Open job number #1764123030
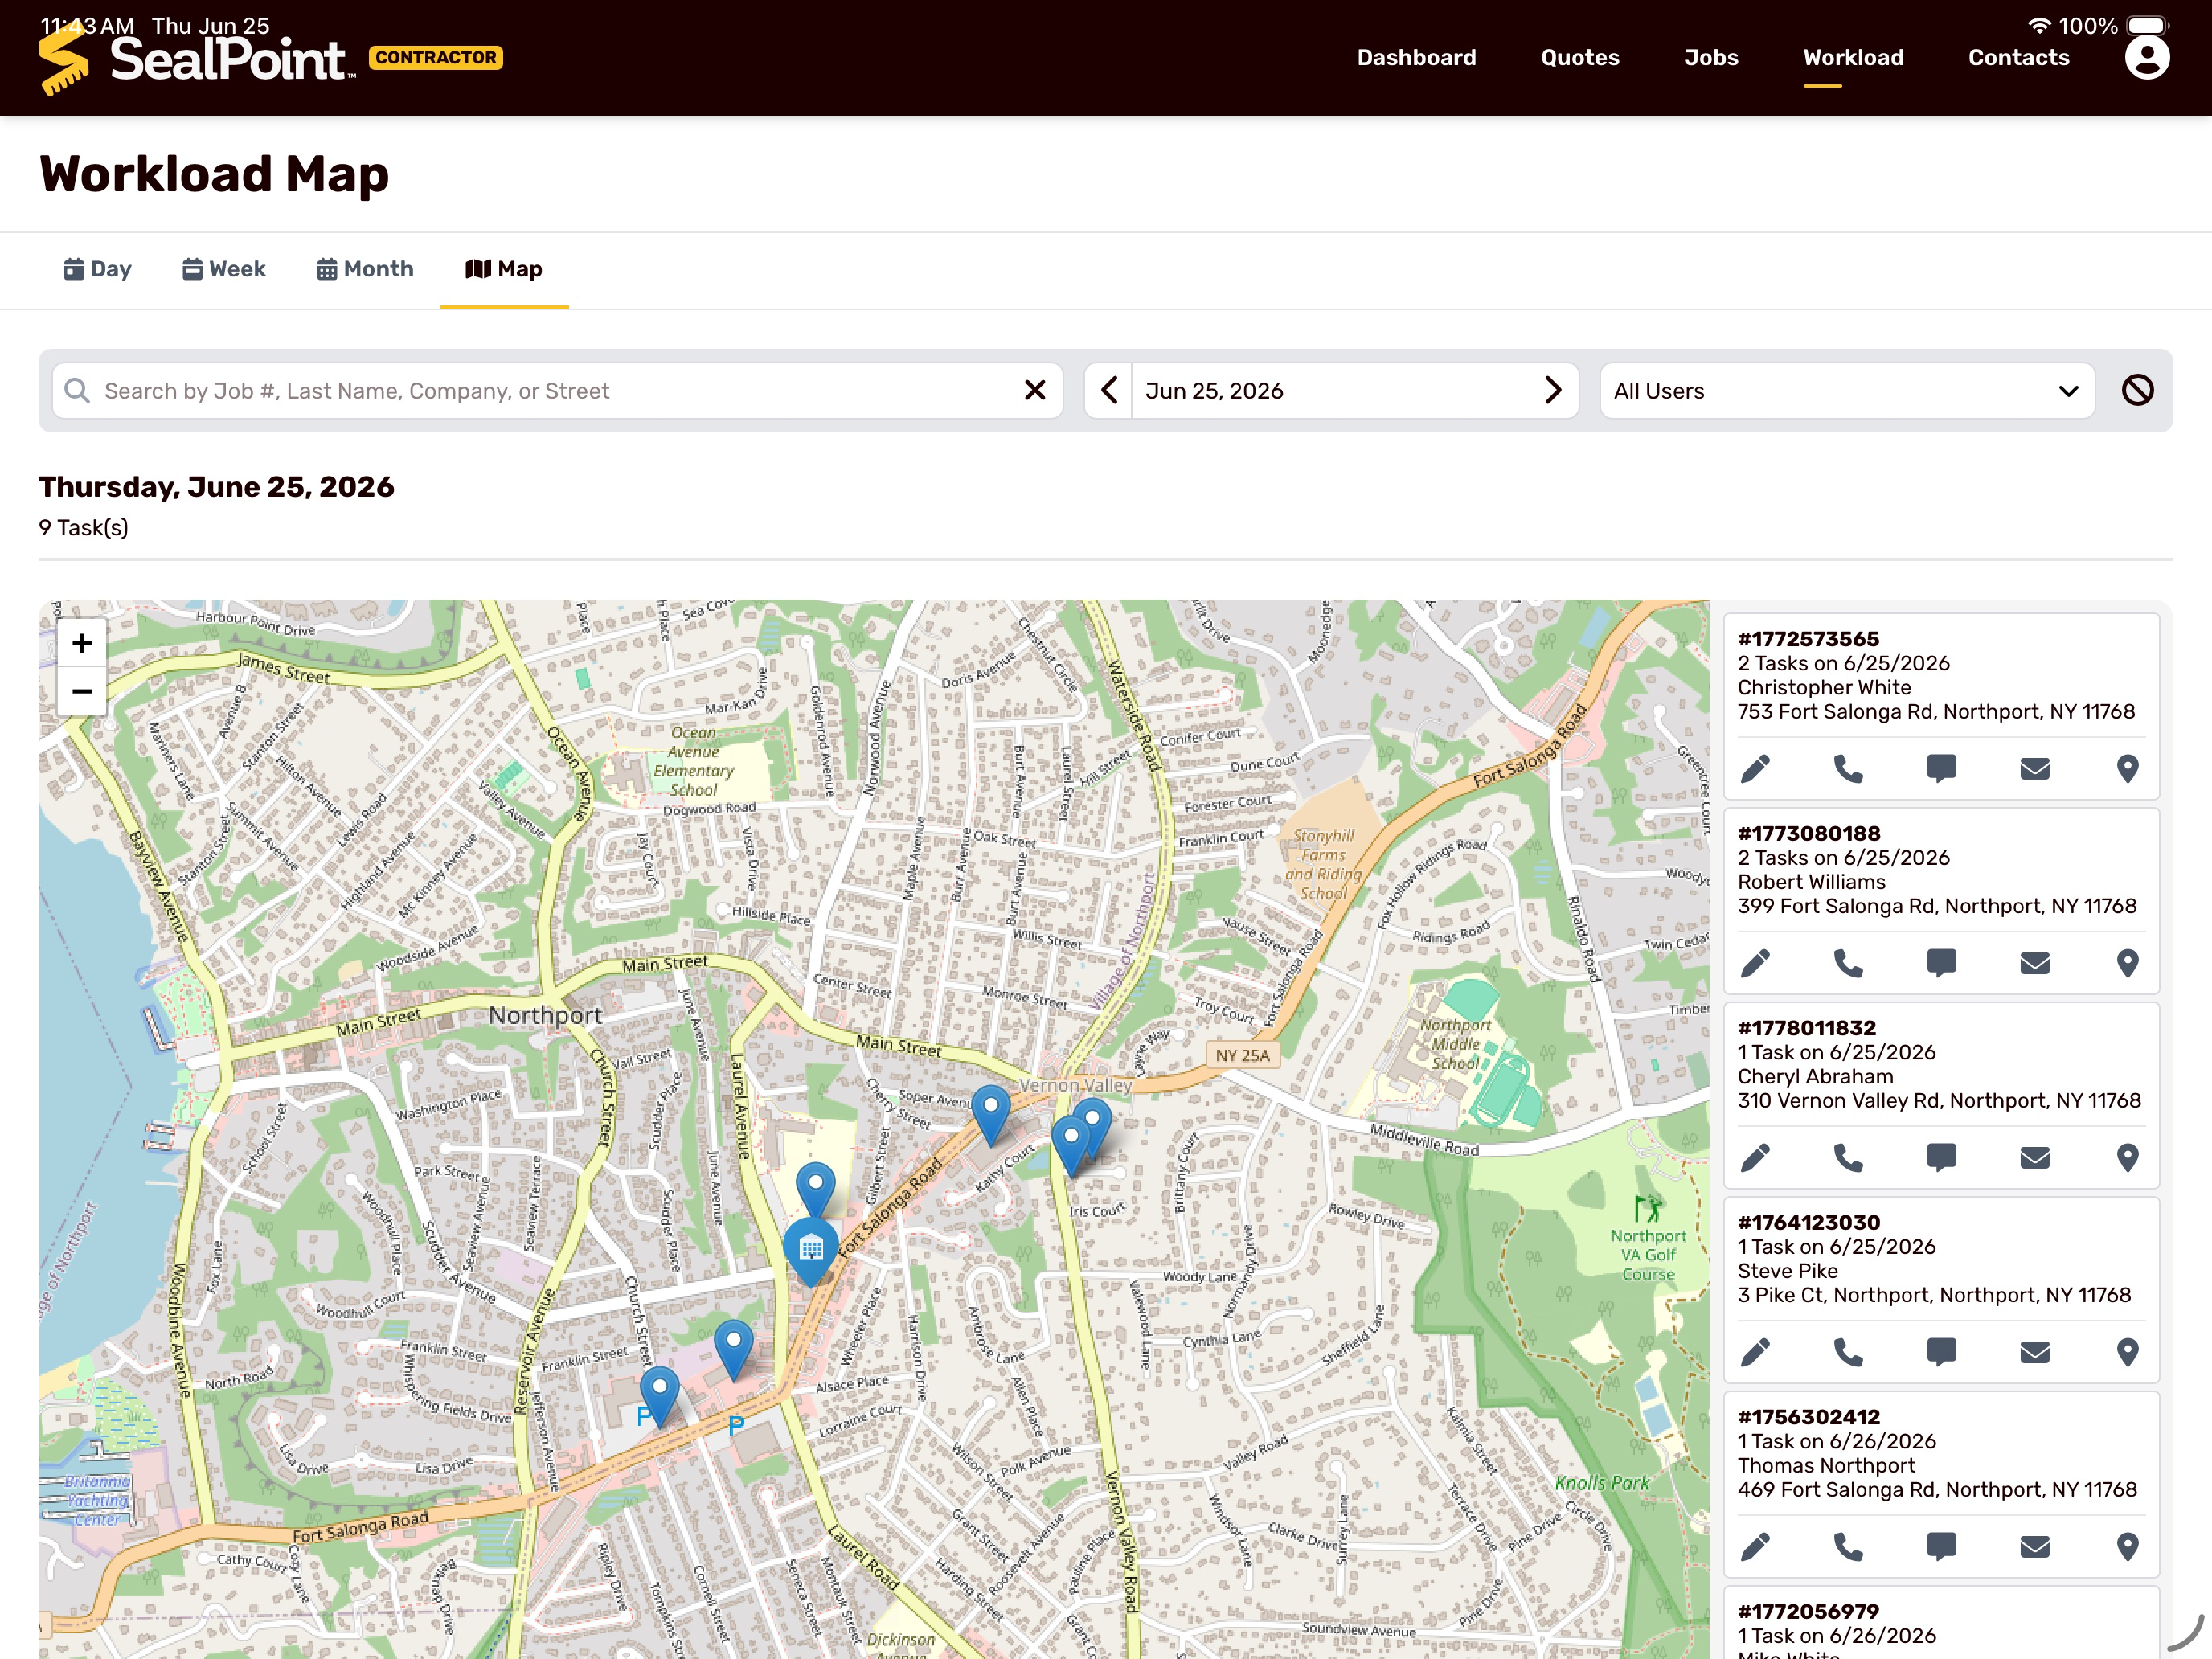The width and height of the screenshot is (2212, 1659). 1808,1222
